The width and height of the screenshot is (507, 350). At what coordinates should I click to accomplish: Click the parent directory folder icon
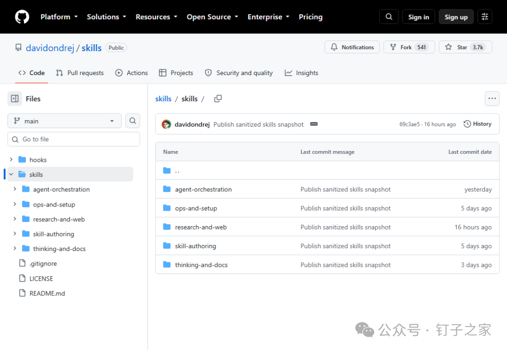[x=167, y=170]
